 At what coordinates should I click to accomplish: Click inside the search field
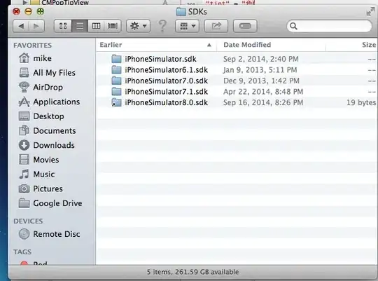point(329,26)
